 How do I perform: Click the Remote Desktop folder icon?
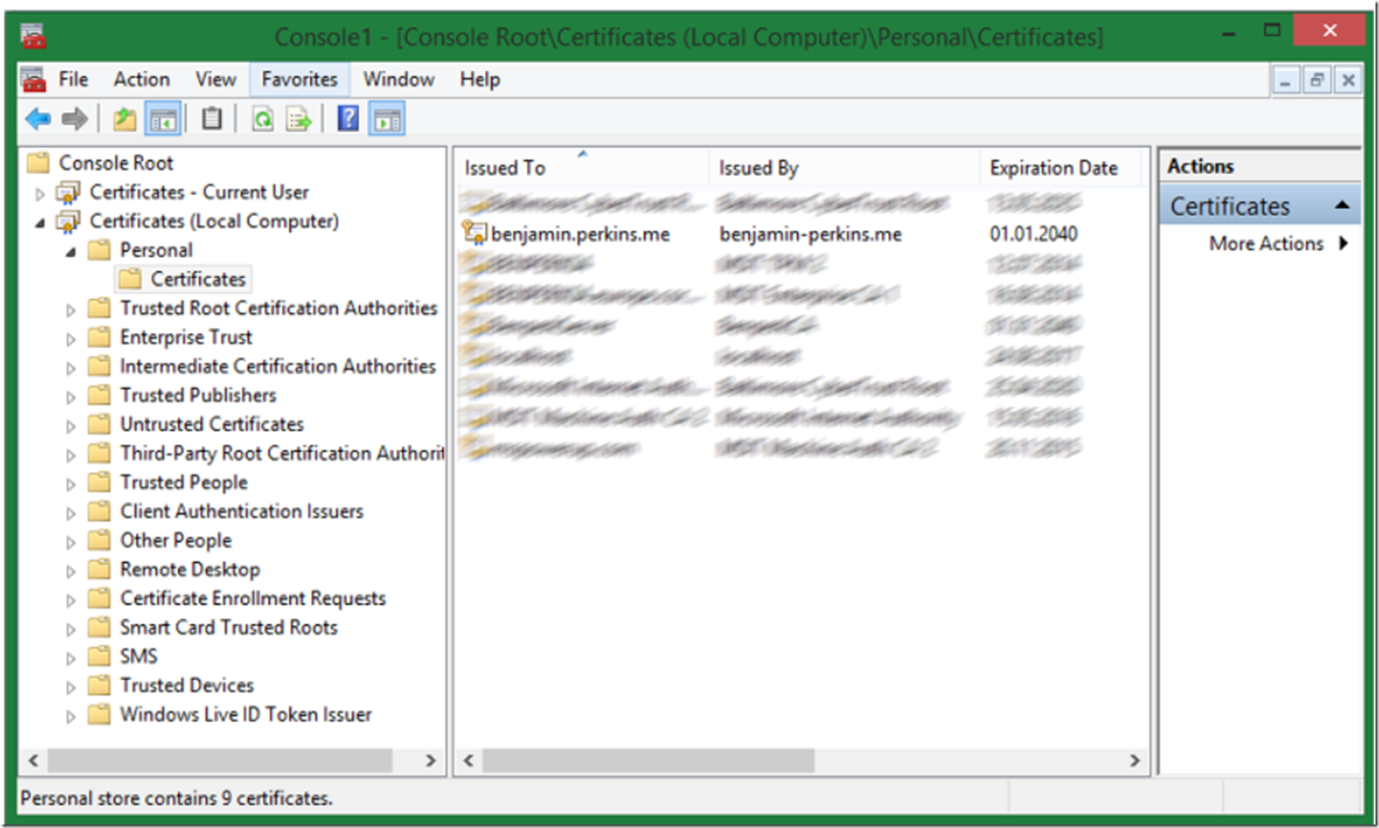pos(100,570)
